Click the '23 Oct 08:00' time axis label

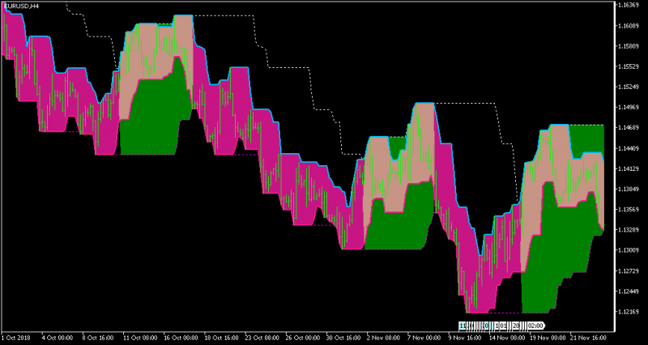[x=262, y=338]
